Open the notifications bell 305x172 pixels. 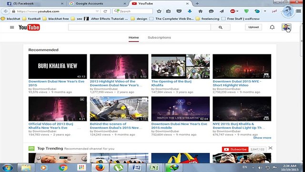(x=272, y=27)
